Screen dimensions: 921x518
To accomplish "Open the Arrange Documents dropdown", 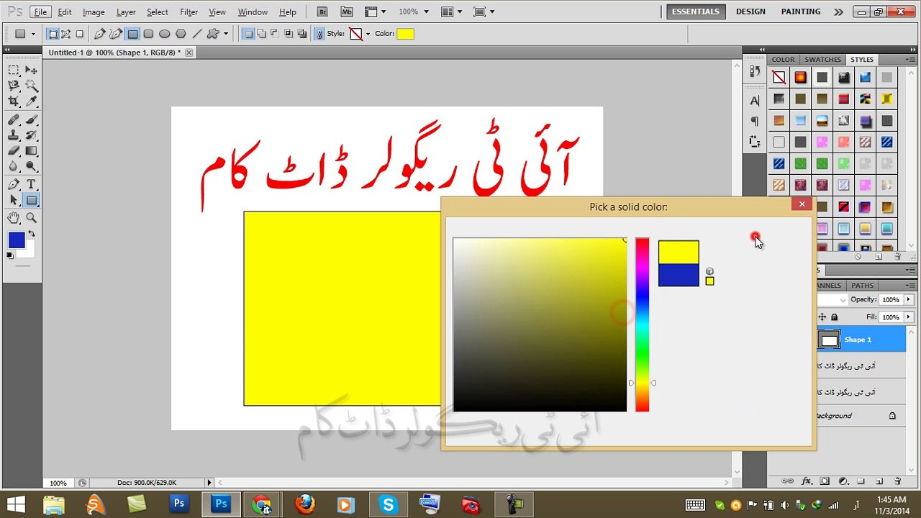I will coord(452,12).
